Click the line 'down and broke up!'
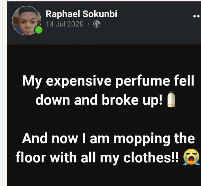The height and width of the screenshot is (186, 201). coord(99,100)
